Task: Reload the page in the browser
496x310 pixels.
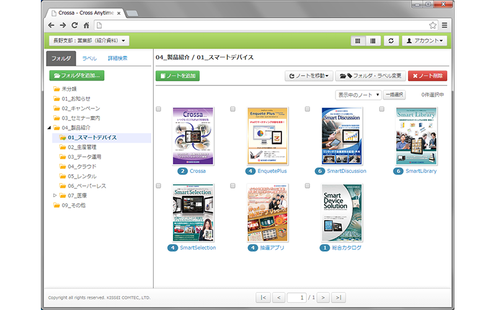Action: click(74, 25)
